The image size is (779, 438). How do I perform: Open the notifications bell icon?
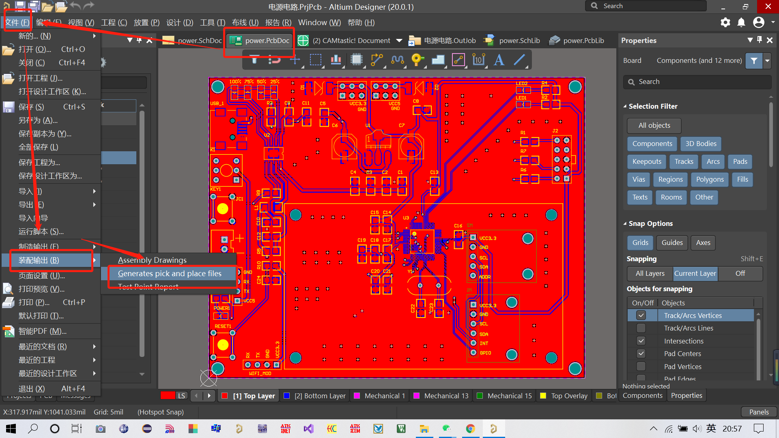tap(741, 23)
